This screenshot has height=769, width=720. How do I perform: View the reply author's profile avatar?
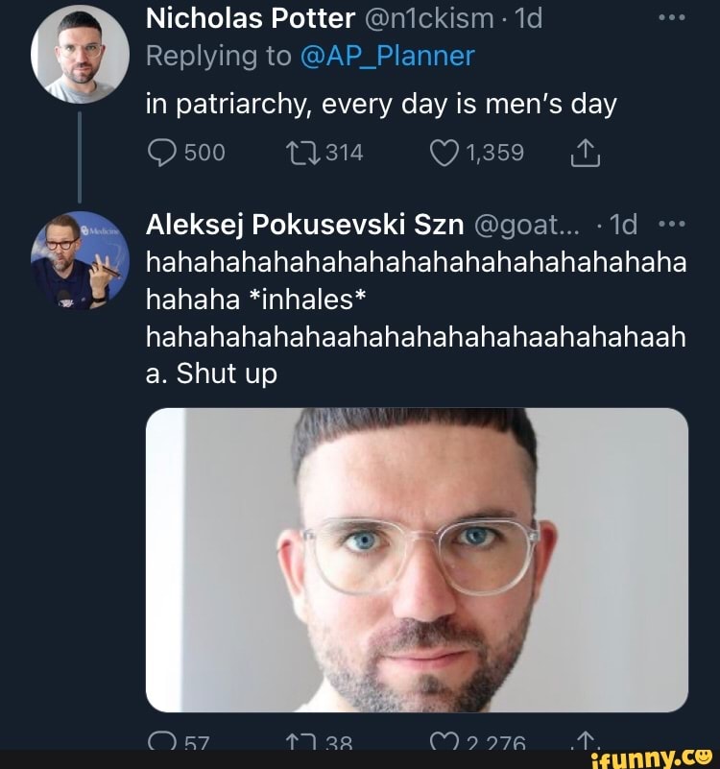click(80, 259)
